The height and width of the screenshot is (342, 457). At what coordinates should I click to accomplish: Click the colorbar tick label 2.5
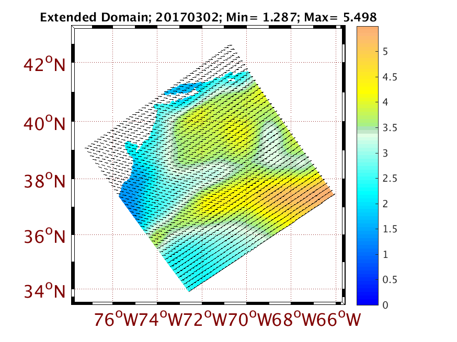pos(390,178)
